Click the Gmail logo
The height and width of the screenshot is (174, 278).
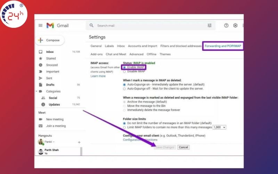coord(57,25)
